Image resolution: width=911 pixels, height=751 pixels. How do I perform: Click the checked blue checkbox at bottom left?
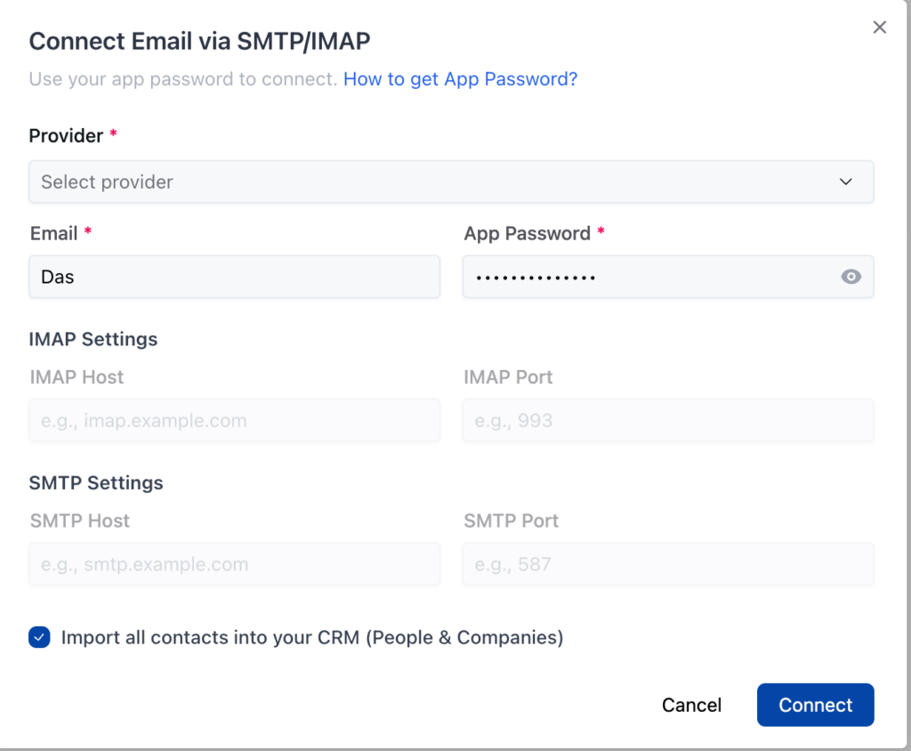[x=39, y=637]
